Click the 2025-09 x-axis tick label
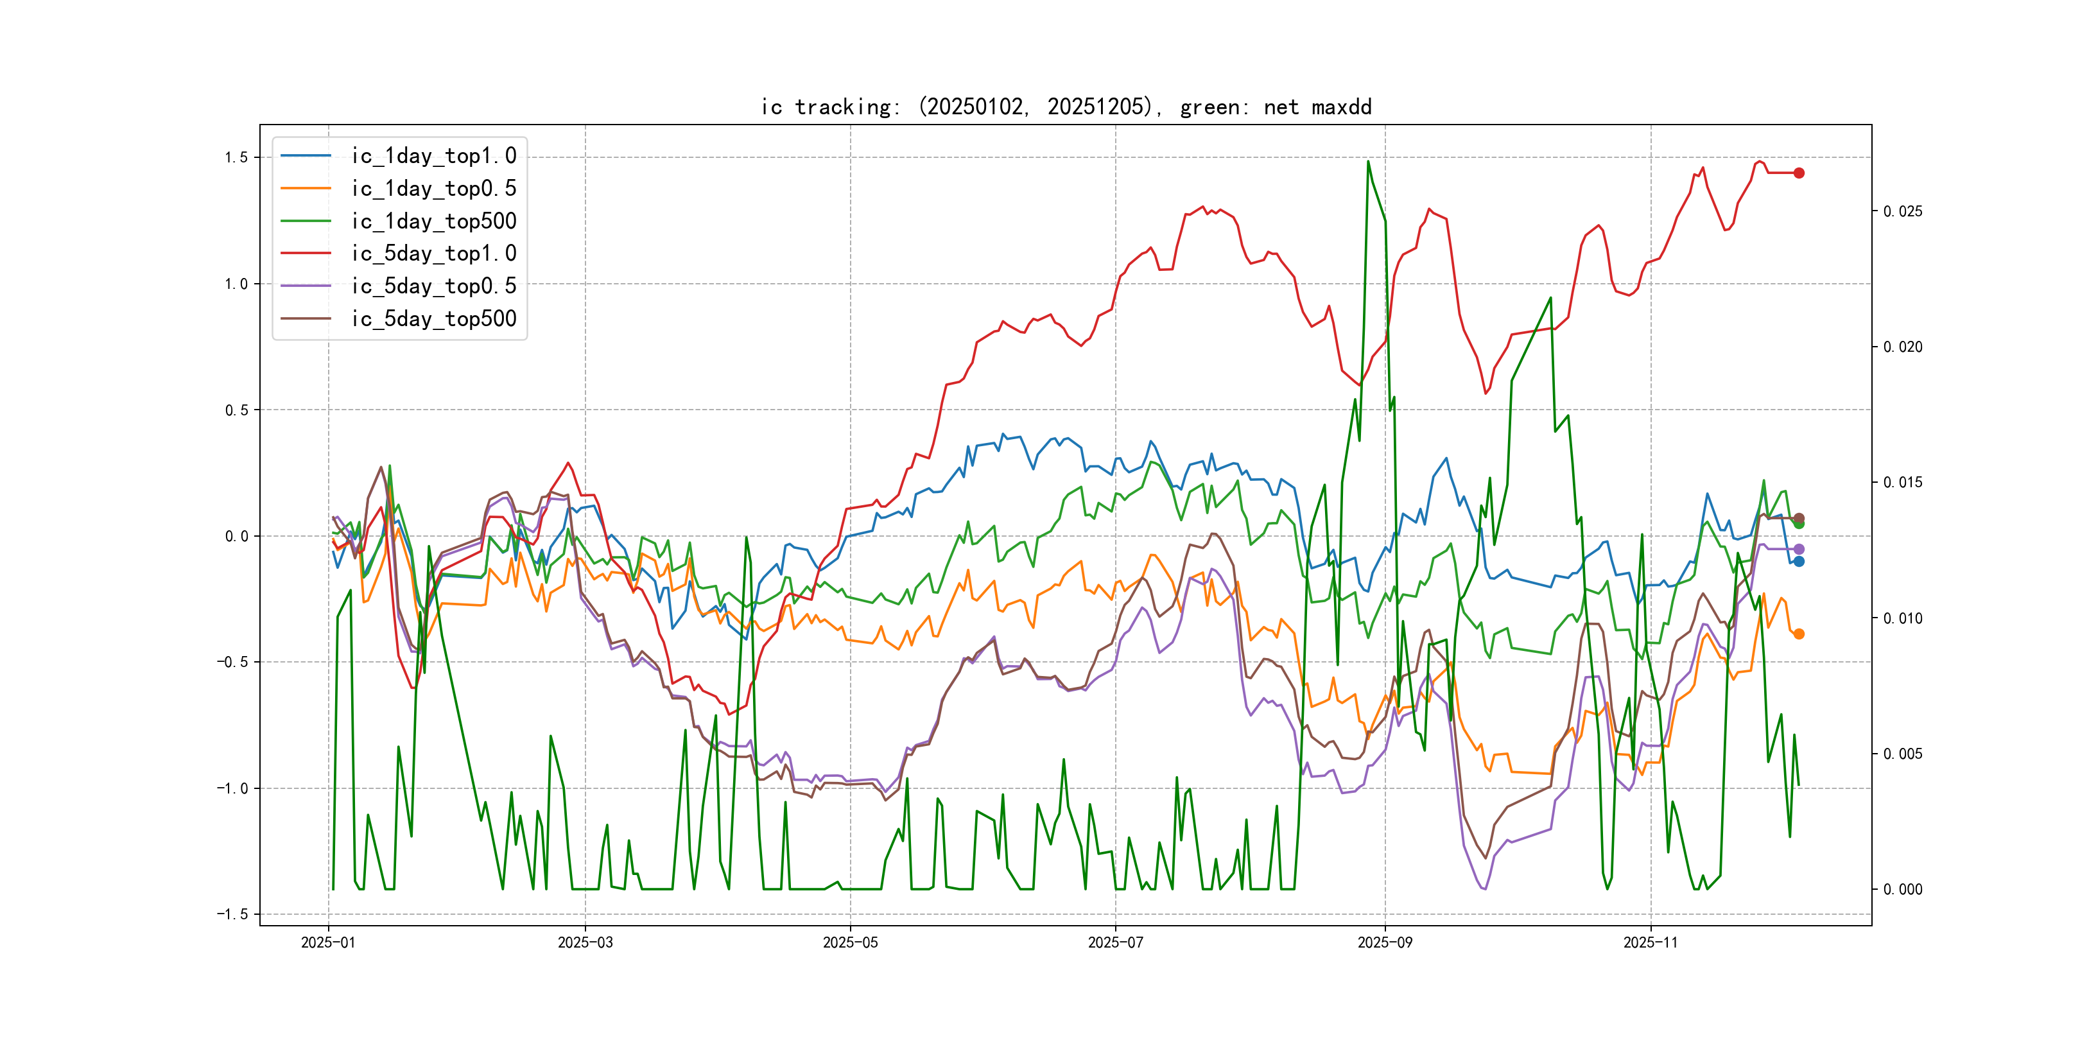The width and height of the screenshot is (2080, 1040). click(x=1385, y=942)
